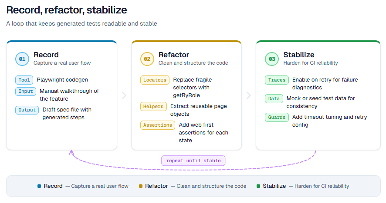Select the Guards tag label
Screen dimensions: 386x203
click(x=277, y=117)
